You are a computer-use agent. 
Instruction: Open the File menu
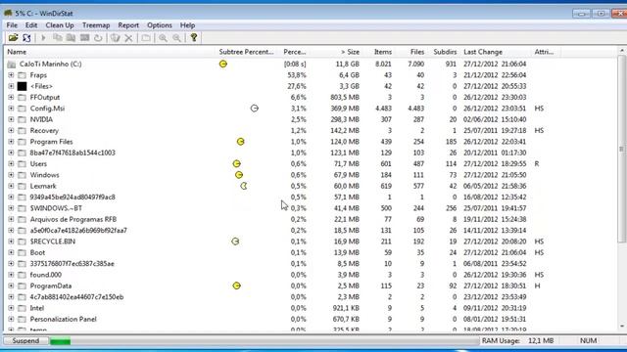[12, 25]
